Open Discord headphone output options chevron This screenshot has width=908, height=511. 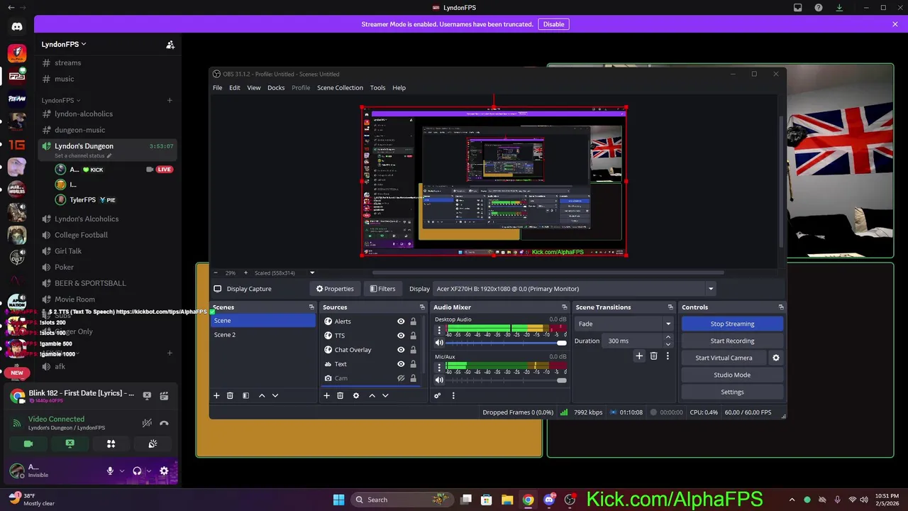(x=149, y=471)
